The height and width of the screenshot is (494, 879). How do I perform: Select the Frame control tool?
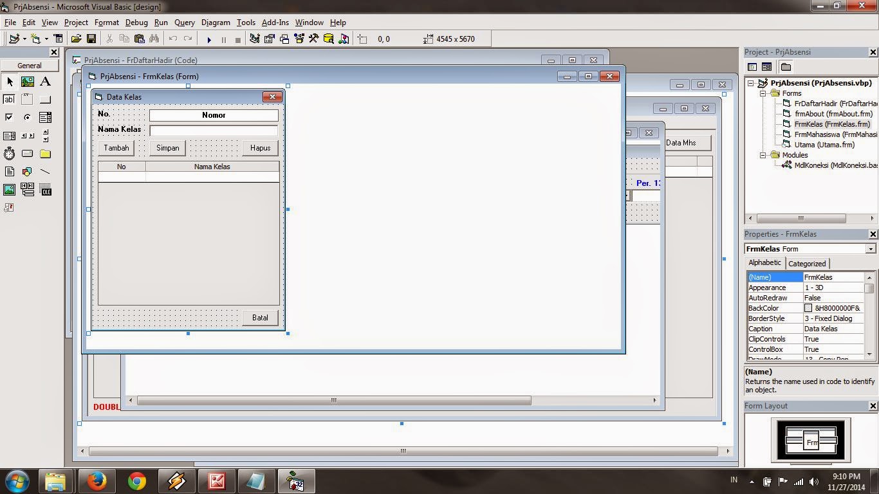(x=27, y=100)
